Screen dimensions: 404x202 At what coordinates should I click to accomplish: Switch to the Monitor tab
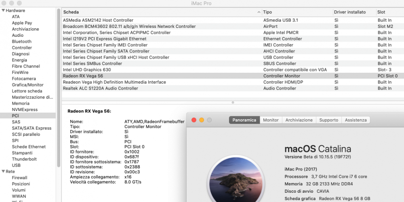click(271, 120)
